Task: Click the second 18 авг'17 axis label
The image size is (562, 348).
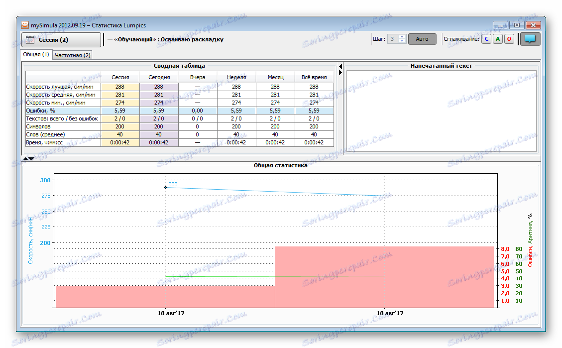Action: coord(390,313)
